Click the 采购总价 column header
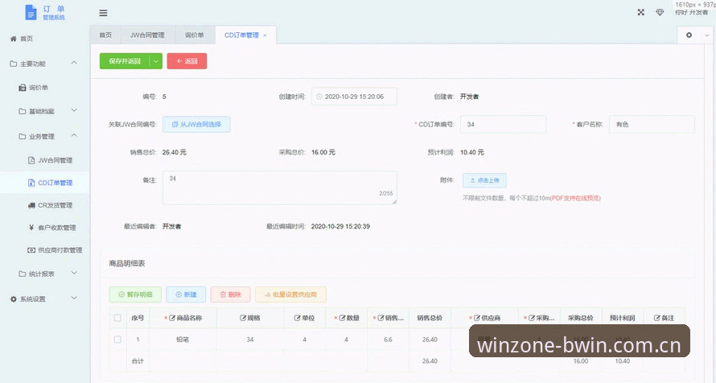The height and width of the screenshot is (383, 716). 581,318
